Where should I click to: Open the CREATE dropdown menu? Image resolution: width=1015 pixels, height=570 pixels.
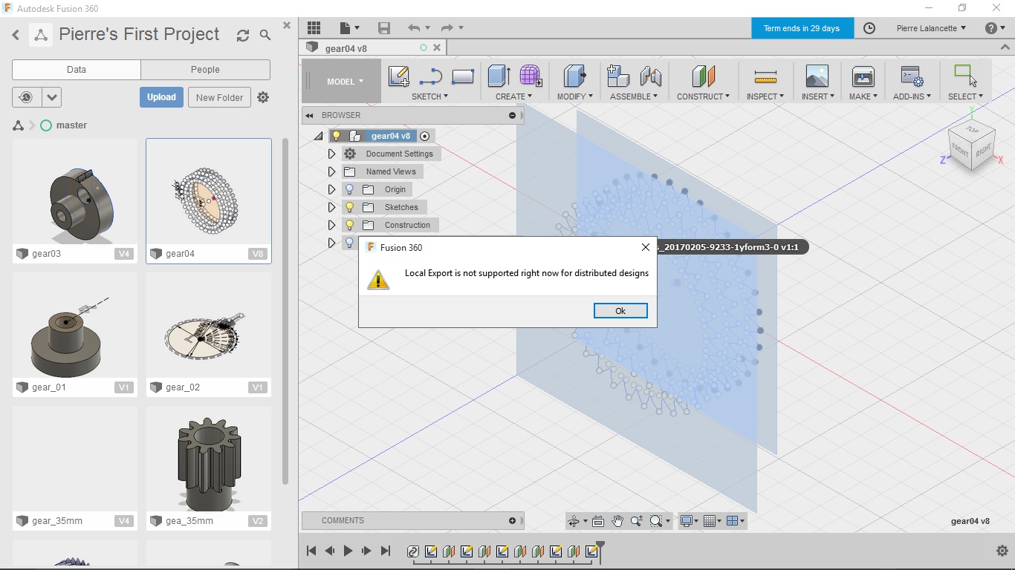(x=513, y=96)
